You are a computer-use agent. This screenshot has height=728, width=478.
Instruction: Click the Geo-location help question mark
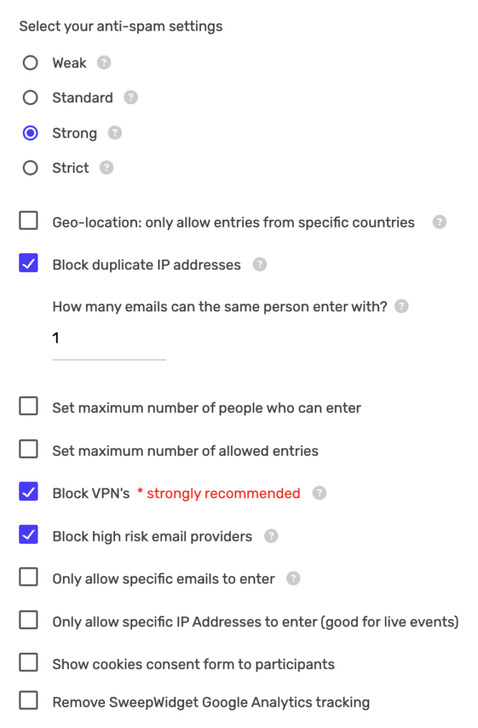(438, 222)
